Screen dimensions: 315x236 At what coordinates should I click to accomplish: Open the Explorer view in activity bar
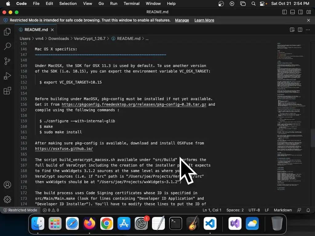click(x=7, y=32)
